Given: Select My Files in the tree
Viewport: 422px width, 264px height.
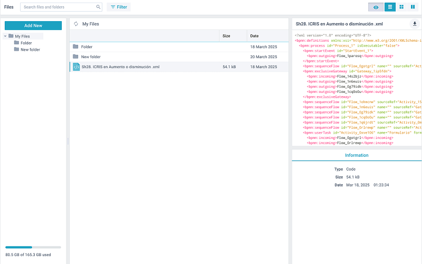Looking at the screenshot, I should (22, 36).
